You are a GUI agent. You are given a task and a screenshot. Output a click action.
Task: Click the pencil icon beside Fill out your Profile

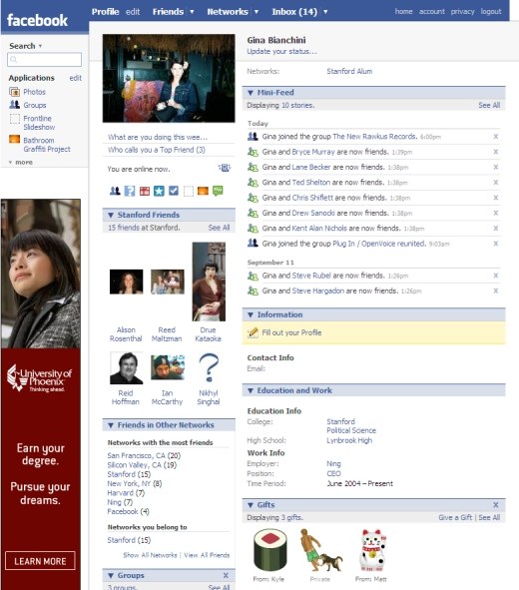click(x=253, y=332)
